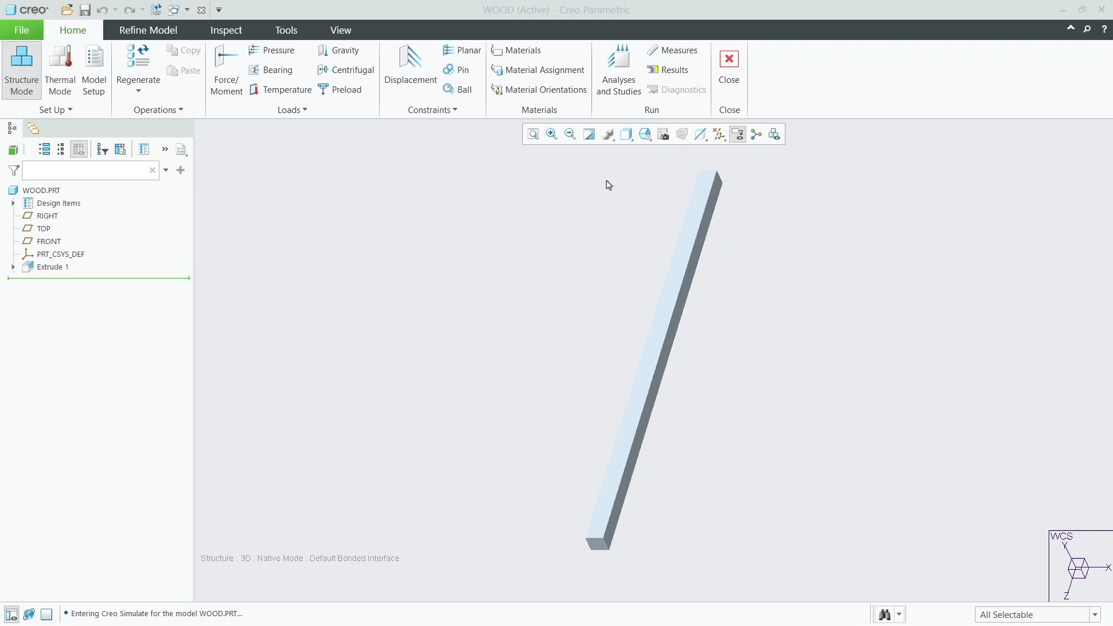Switch to the Layer tree tab icon
The width and height of the screenshot is (1113, 626).
(x=33, y=129)
